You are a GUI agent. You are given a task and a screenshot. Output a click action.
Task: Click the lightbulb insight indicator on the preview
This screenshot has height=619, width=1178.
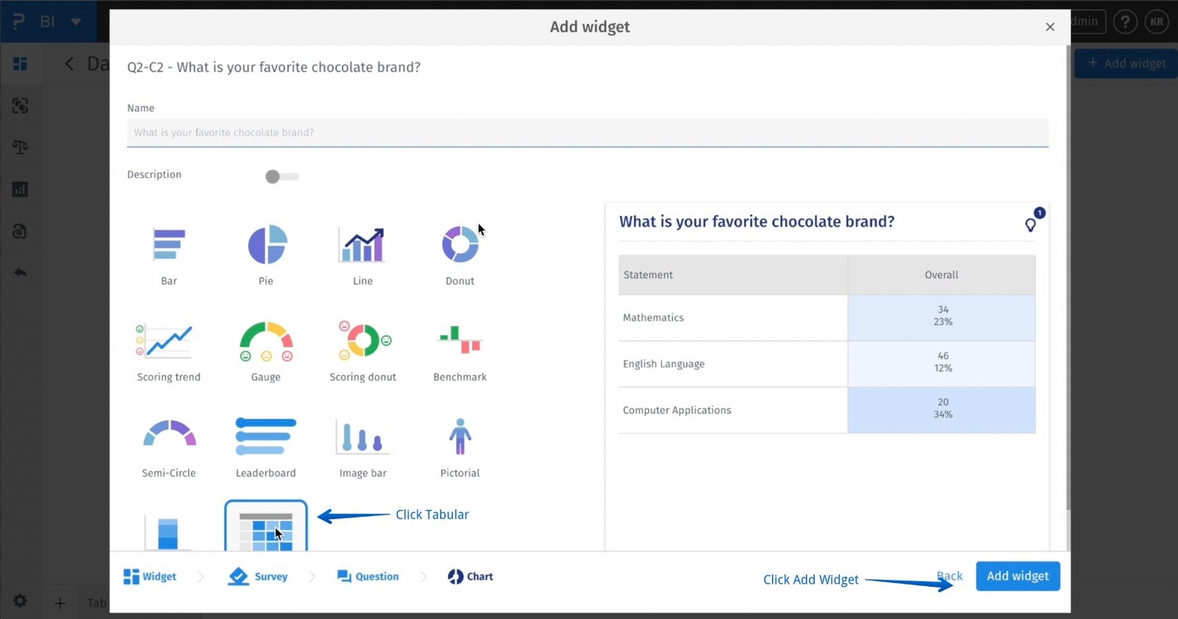click(1030, 224)
